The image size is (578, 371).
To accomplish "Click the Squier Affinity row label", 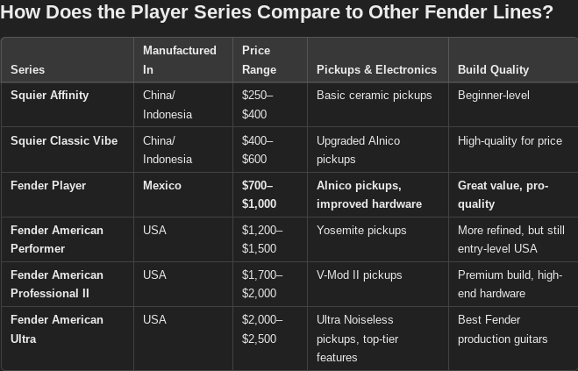I will pos(49,95).
